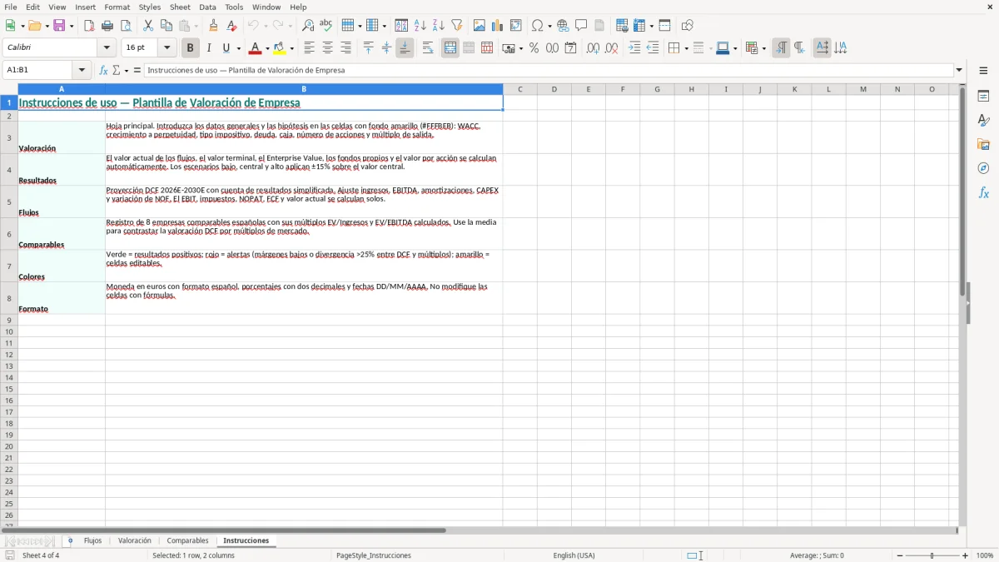Insert a hyperlink
Image resolution: width=999 pixels, height=562 pixels.
pyautogui.click(x=563, y=26)
